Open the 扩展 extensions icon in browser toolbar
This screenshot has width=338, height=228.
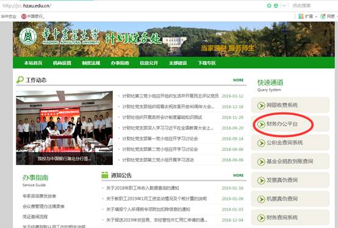coord(301,16)
